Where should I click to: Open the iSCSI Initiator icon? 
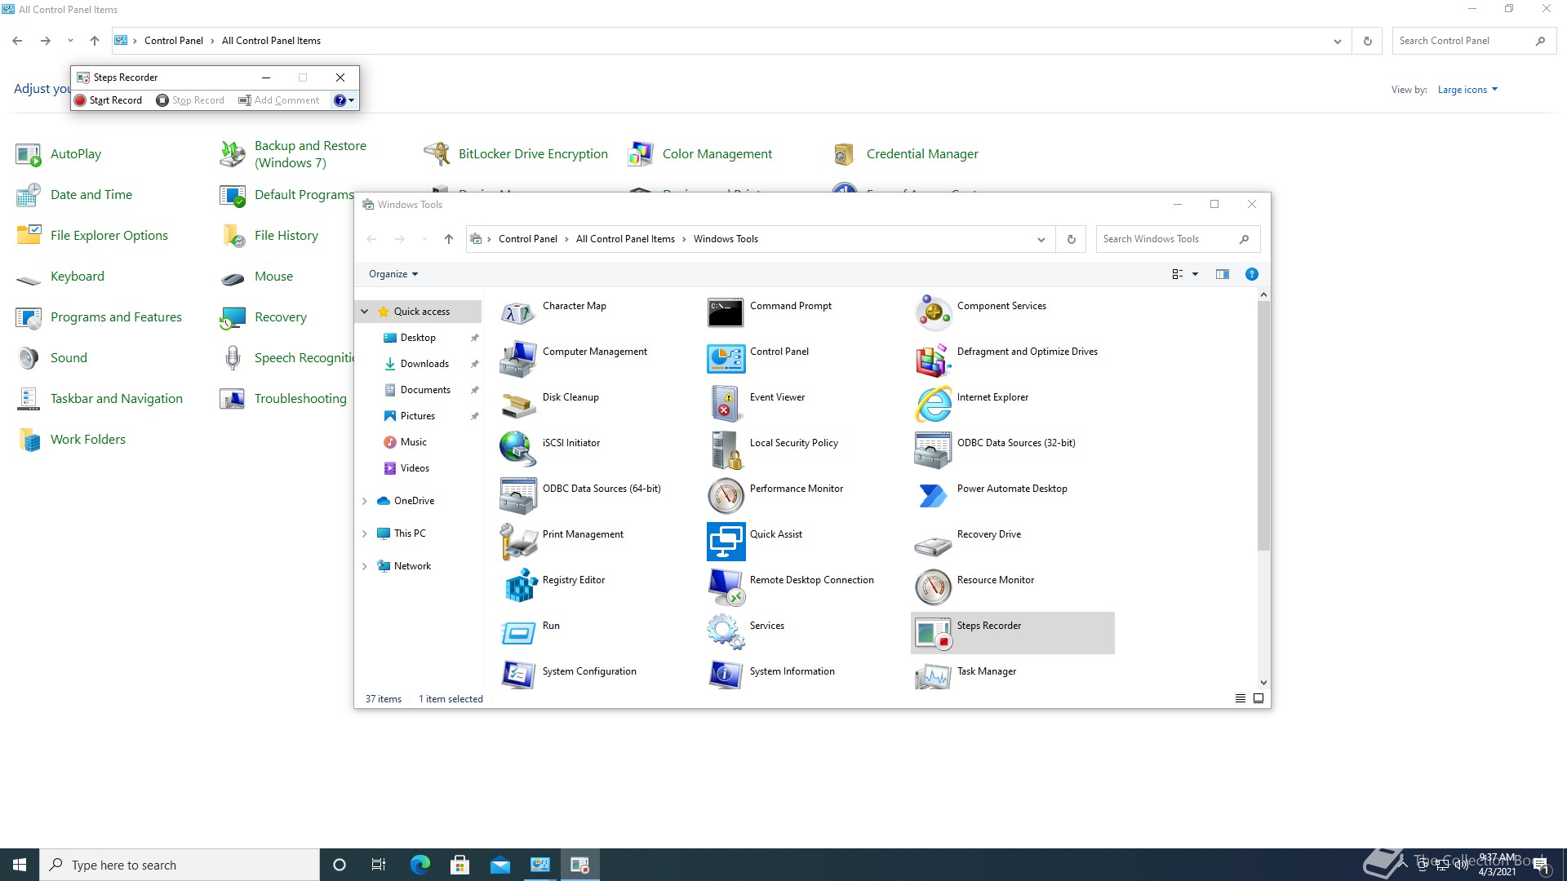click(x=517, y=449)
